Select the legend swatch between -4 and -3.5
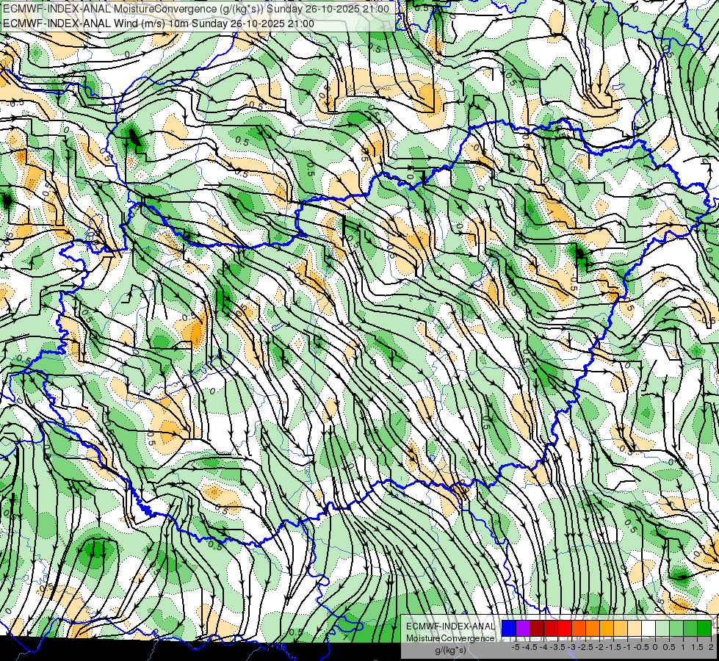 click(551, 628)
